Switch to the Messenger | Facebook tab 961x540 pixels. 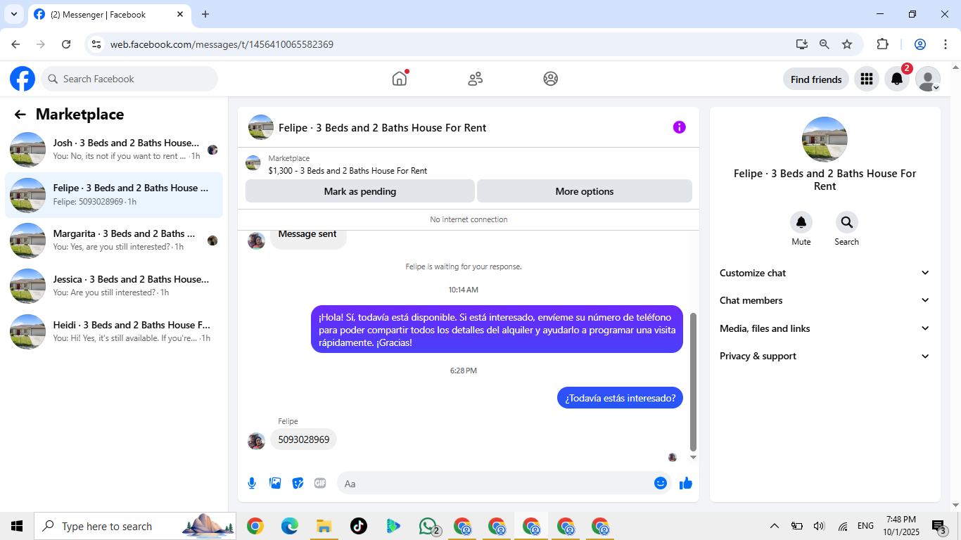tap(109, 14)
